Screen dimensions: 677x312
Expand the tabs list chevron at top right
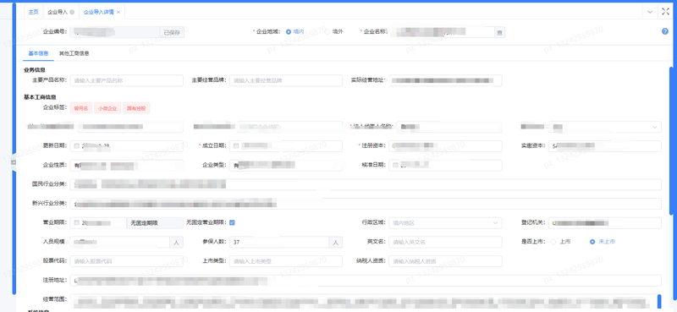coord(650,12)
